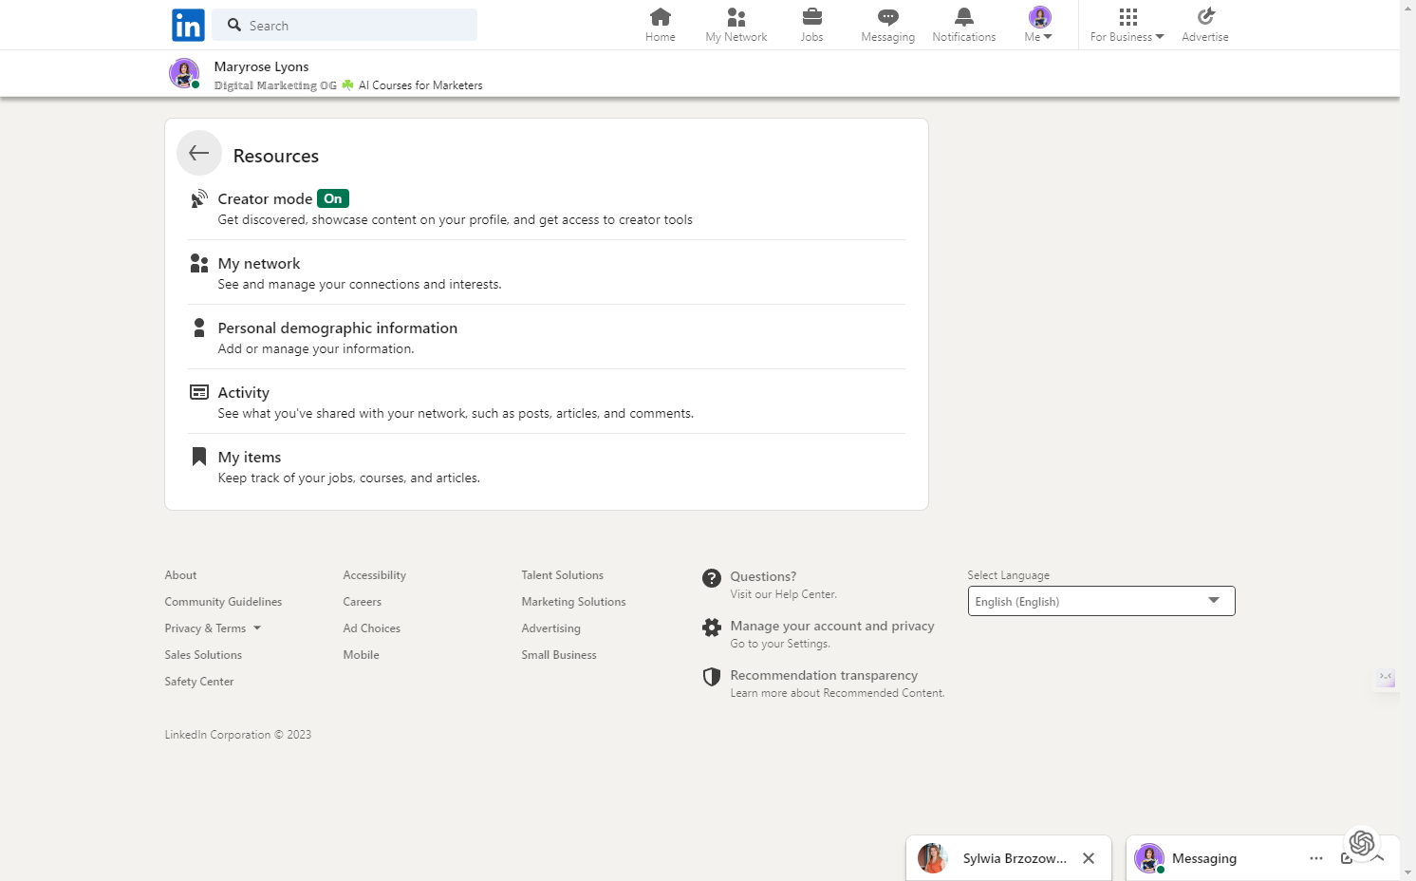Click the Questions help icon
Screen dimensions: 1416x881
[712, 578]
